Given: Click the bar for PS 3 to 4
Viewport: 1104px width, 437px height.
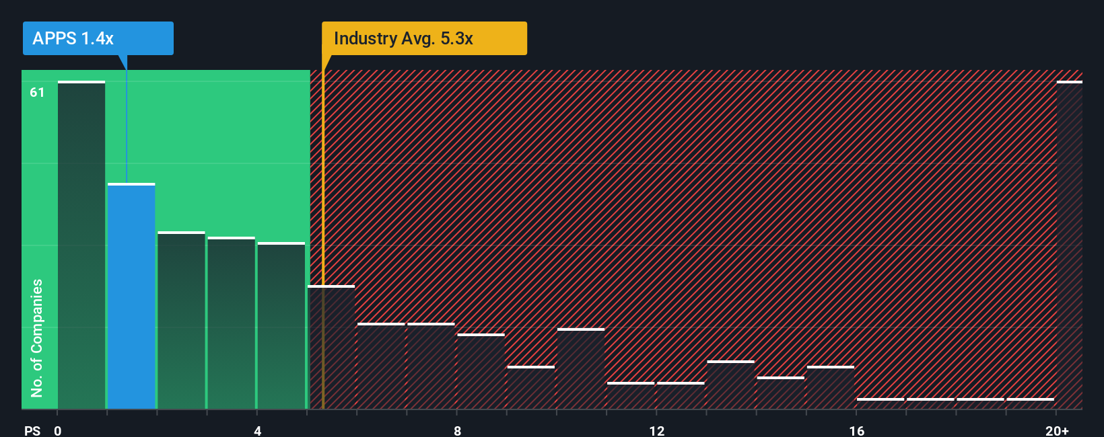Looking at the screenshot, I should (231, 323).
